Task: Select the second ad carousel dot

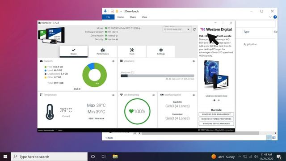Action: click(x=219, y=100)
